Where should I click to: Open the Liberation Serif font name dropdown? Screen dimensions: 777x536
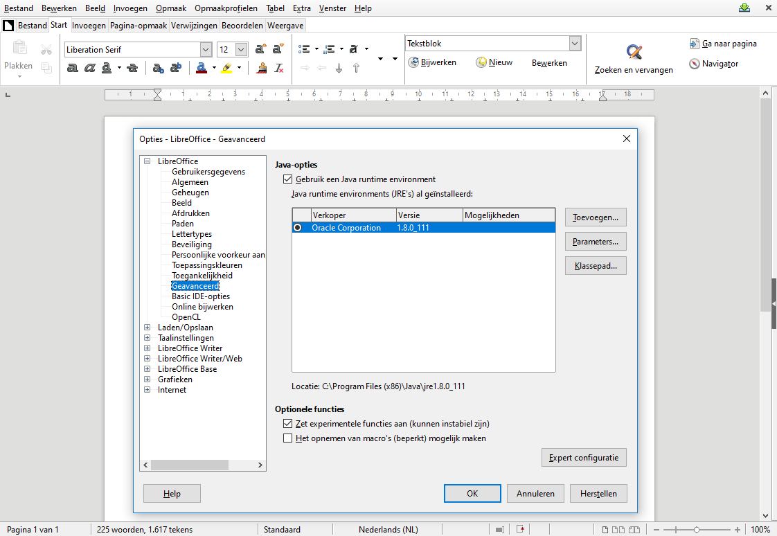[206, 50]
